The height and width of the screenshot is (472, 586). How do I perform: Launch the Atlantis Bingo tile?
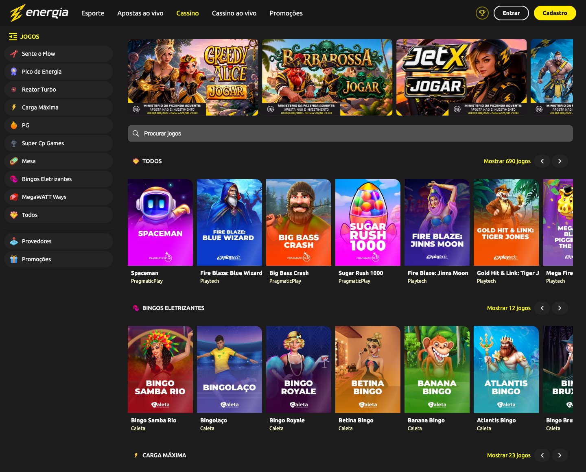[x=506, y=369]
